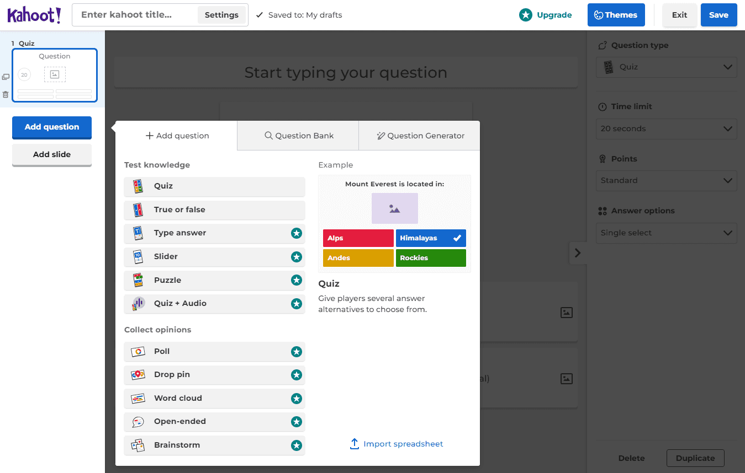Select True or false question type
The height and width of the screenshot is (473, 745).
(214, 209)
